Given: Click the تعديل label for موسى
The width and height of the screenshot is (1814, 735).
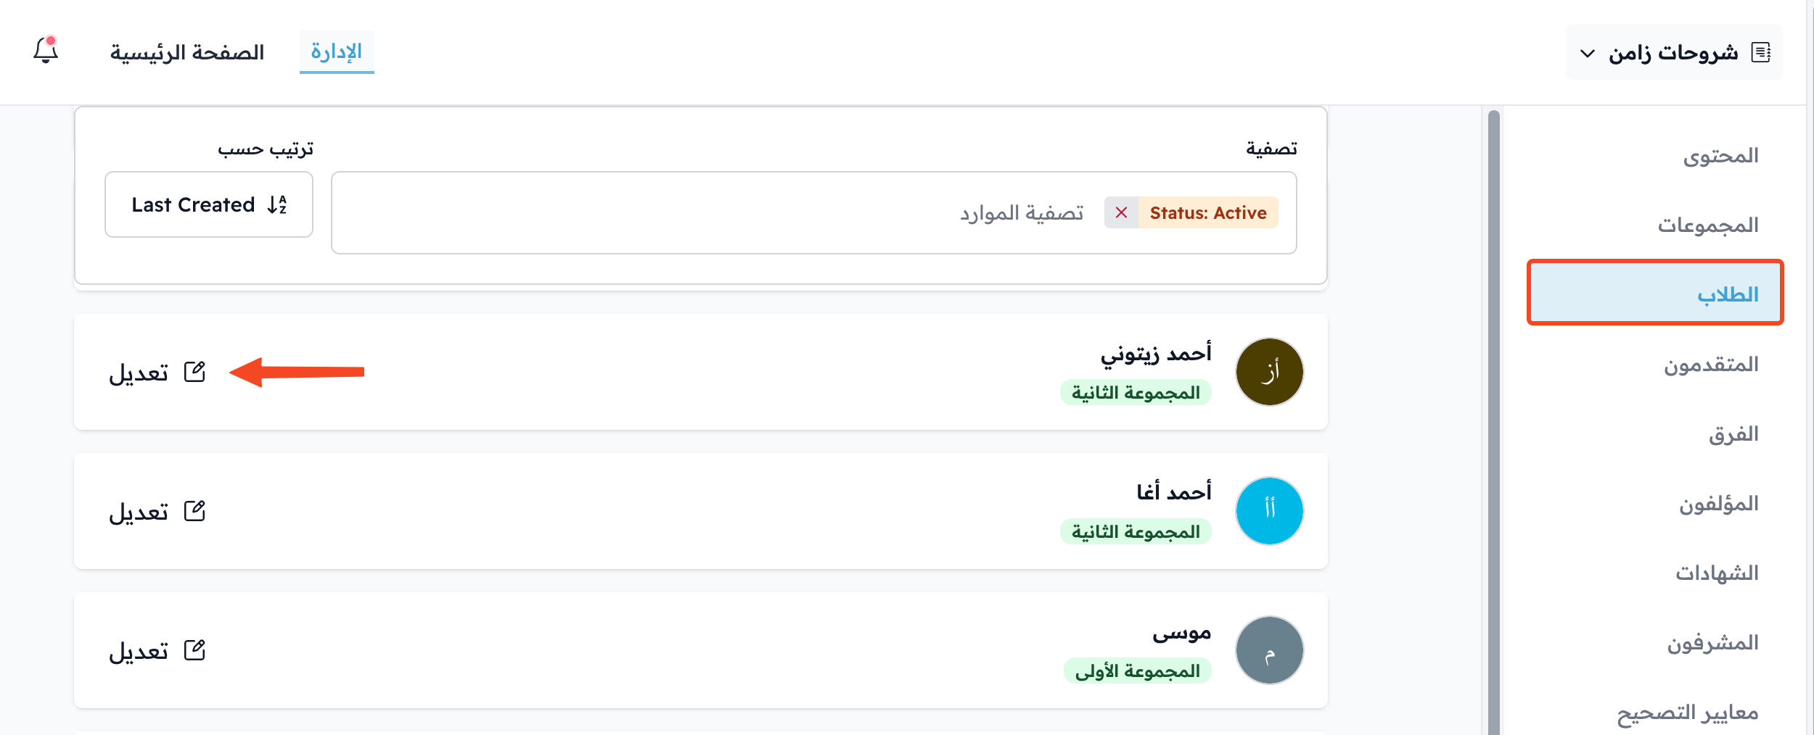Looking at the screenshot, I should coord(139,651).
